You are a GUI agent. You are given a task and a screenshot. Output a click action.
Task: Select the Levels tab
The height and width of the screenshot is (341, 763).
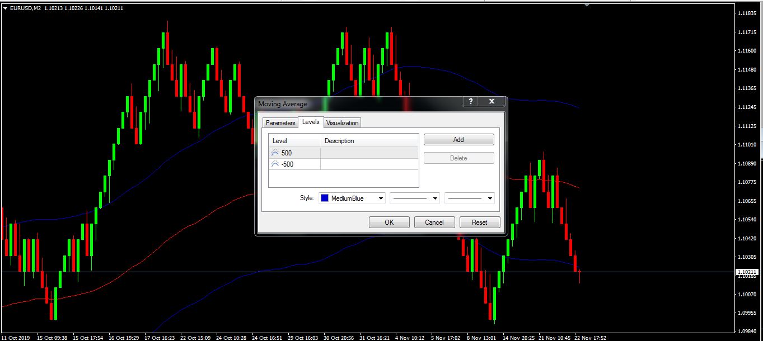[311, 122]
